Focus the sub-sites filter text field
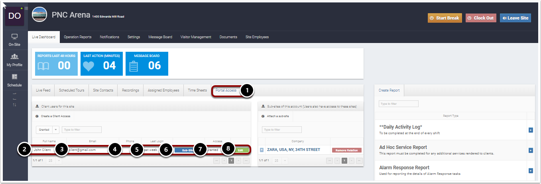The image size is (541, 184). 282,129
